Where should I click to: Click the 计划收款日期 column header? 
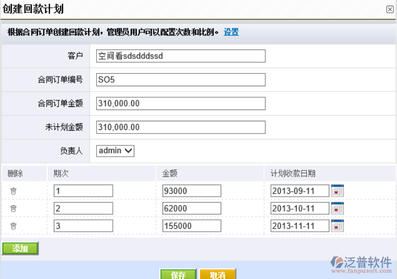click(293, 174)
